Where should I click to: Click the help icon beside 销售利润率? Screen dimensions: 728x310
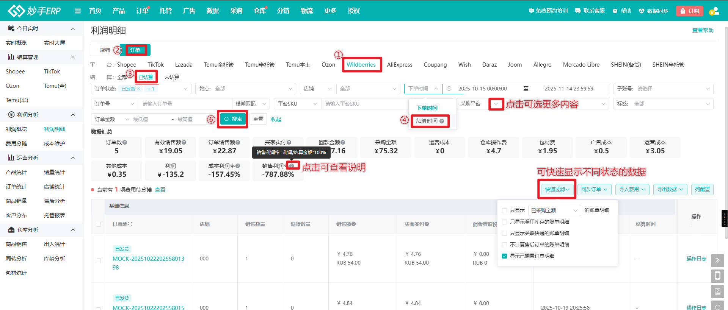pos(292,166)
